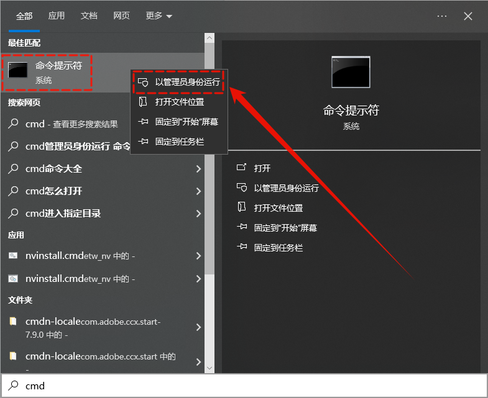Click the first nvinstall.cmd file icon
This screenshot has width=488, height=398.
(x=13, y=255)
